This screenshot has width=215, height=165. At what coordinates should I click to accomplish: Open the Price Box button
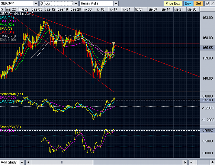pos(173,3)
